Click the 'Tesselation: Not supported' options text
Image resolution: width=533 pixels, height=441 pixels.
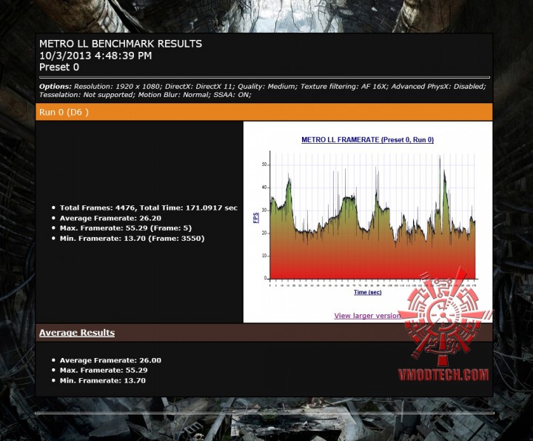87,95
